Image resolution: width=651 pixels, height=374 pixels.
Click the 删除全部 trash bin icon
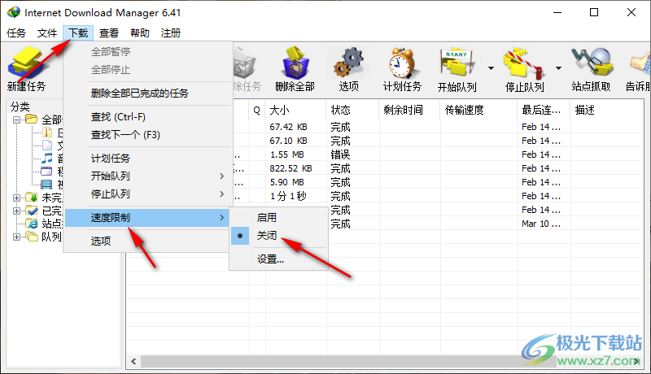(x=295, y=63)
